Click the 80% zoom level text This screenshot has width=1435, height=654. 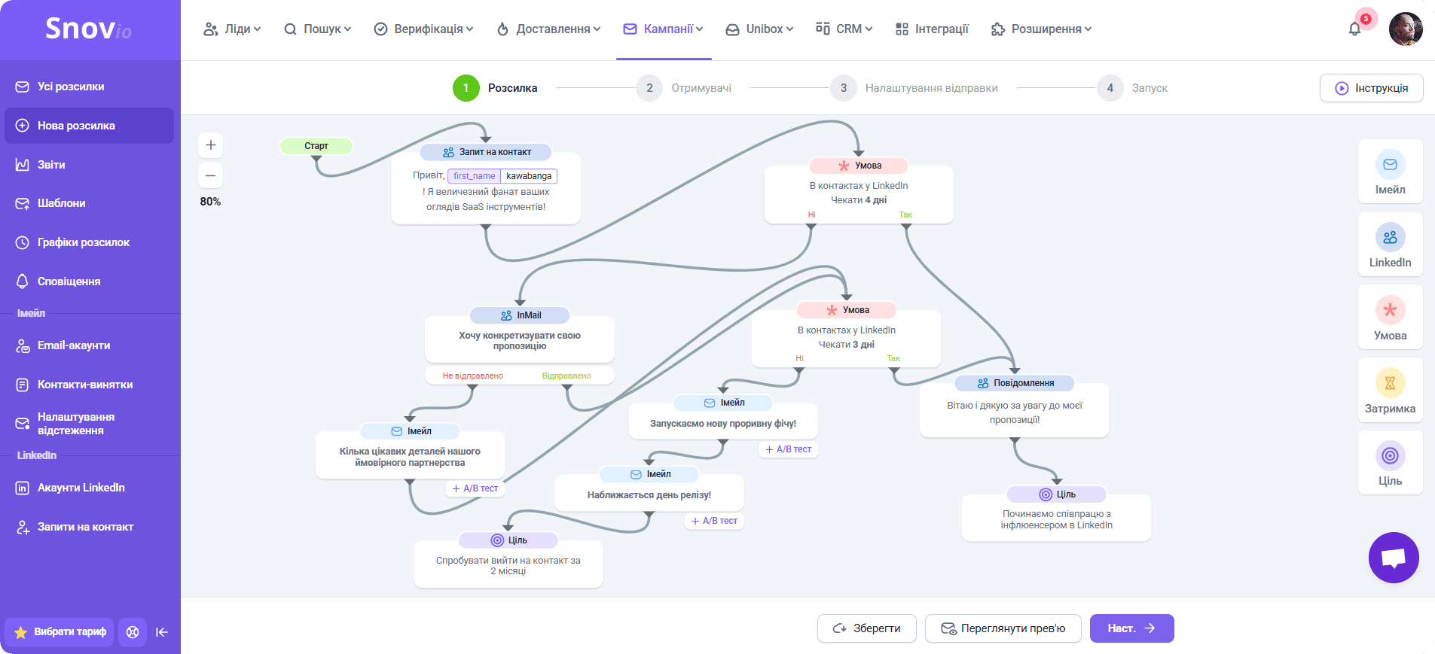[x=210, y=202]
